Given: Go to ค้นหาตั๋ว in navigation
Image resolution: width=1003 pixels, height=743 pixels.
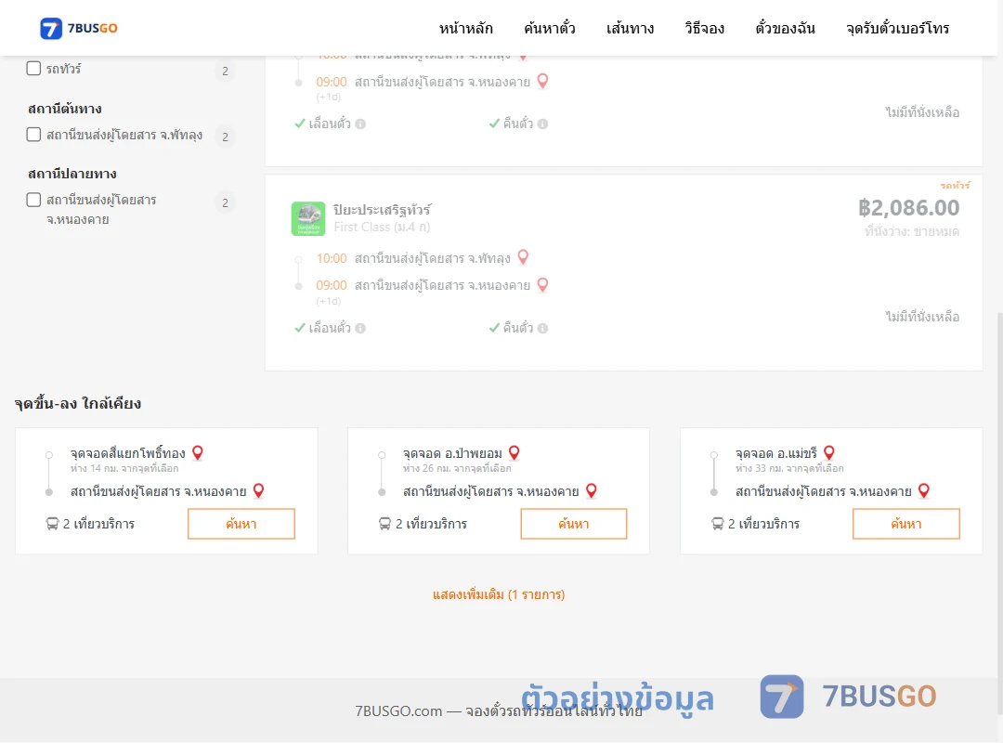Looking at the screenshot, I should coord(550,28).
